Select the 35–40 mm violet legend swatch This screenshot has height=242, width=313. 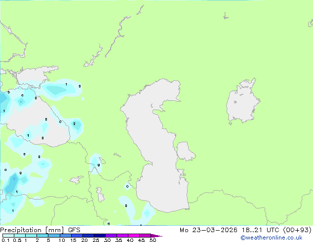122,236
